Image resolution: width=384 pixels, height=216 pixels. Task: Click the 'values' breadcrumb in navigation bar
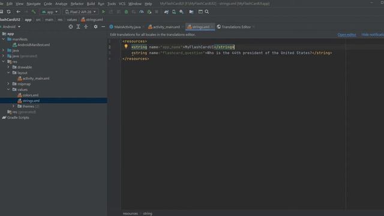72,20
